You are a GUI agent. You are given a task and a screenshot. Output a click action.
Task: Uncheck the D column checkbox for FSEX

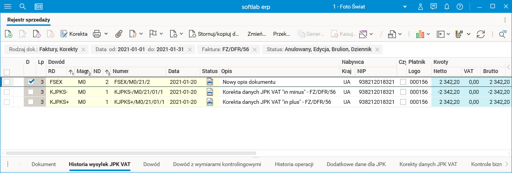coord(32,82)
